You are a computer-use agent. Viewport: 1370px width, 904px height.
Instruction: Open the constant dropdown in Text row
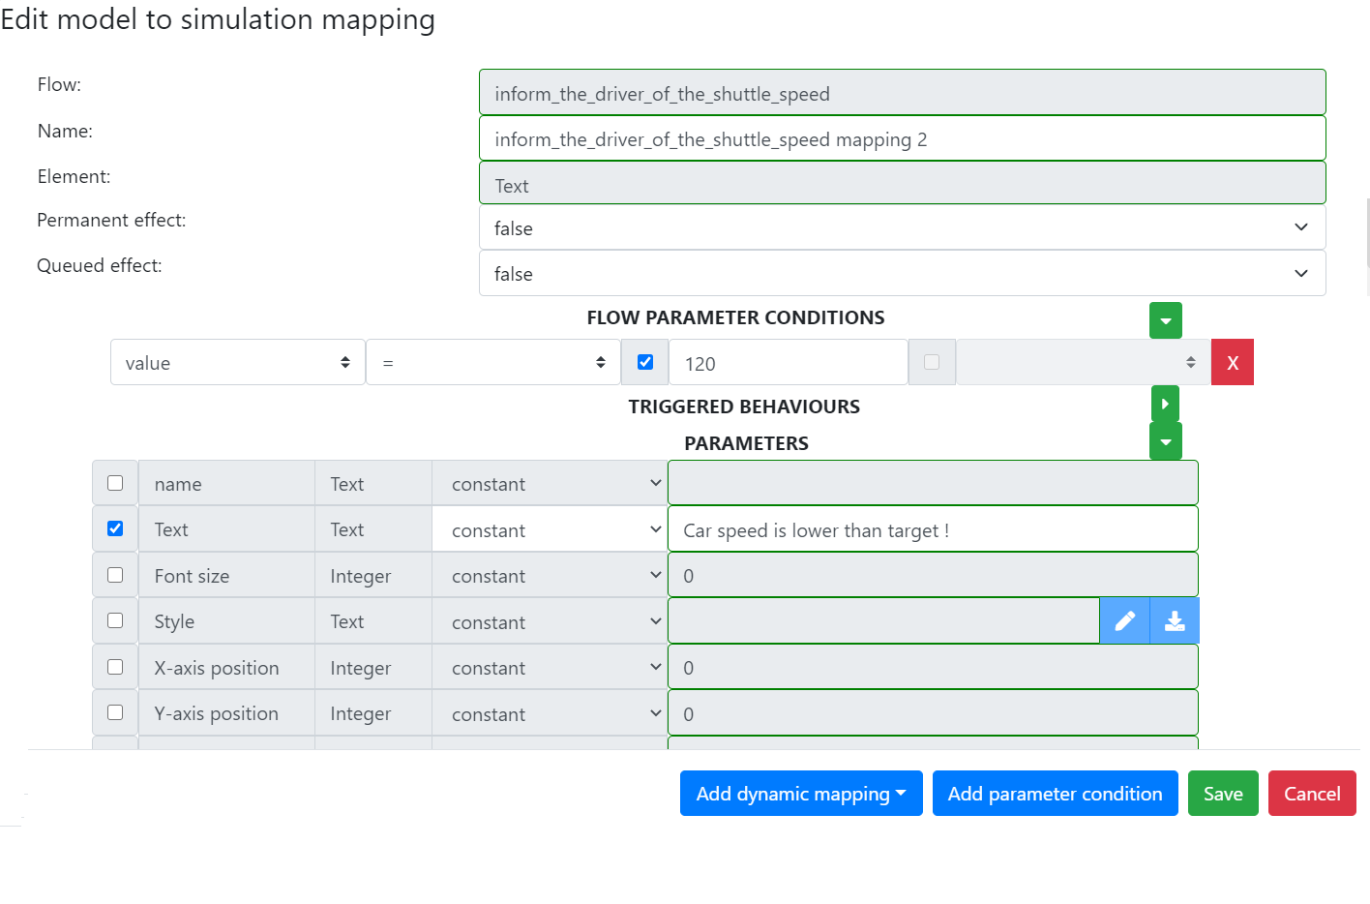550,529
